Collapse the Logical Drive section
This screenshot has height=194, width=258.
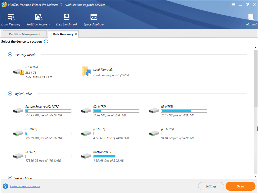click(10, 94)
